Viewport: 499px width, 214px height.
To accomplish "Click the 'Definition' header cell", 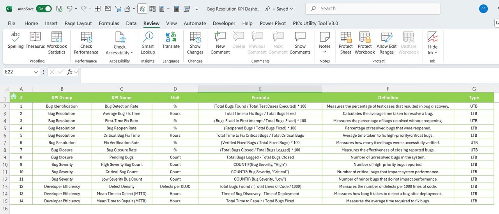I will (x=388, y=97).
